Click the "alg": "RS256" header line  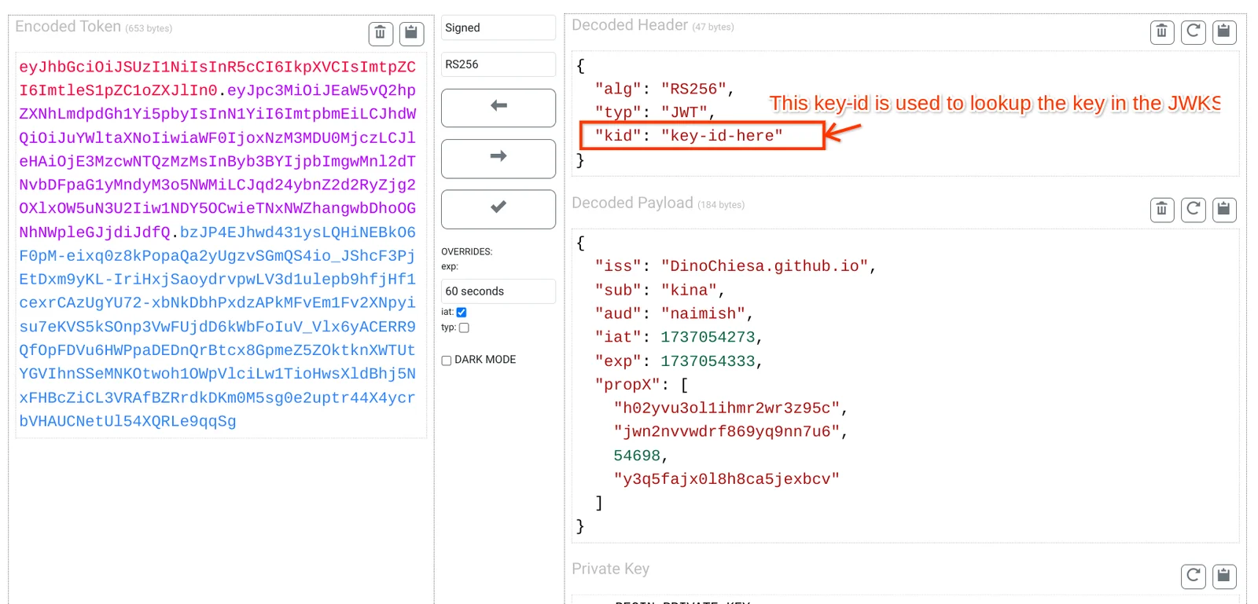tap(664, 89)
